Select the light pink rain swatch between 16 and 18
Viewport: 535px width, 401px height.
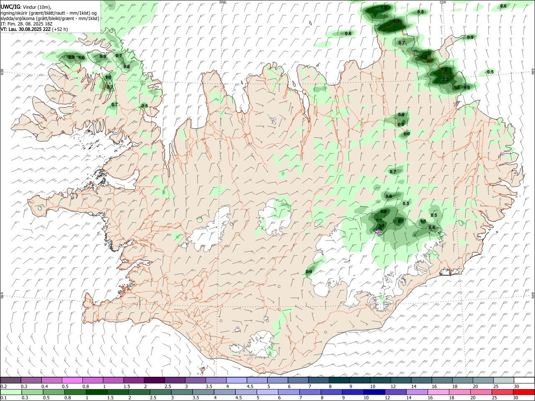[x=438, y=392]
